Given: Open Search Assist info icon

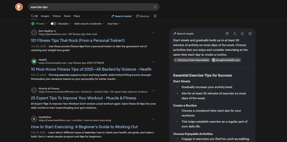Looking at the screenshot, I should (242, 34).
